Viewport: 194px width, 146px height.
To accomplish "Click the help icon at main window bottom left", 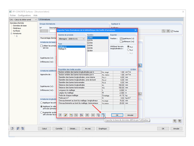I will [12, 129].
